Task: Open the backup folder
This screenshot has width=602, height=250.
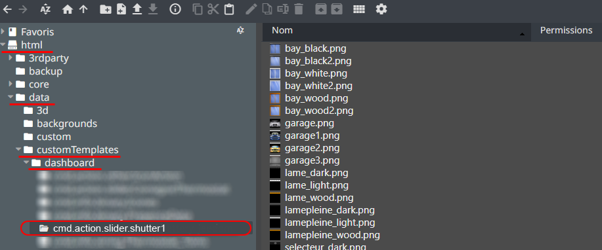Action: click(46, 71)
